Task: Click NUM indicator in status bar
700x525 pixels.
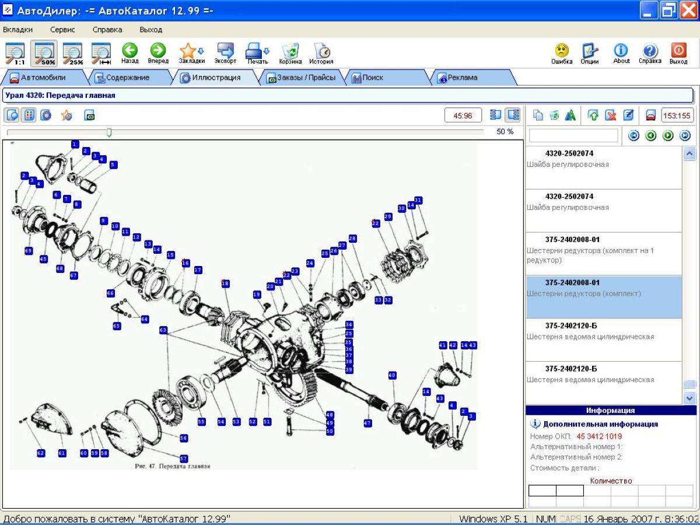Action: 546,519
